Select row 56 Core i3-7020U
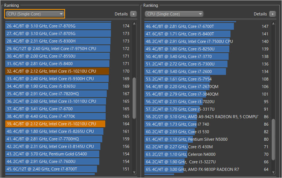The width and height of the screenshot is (282, 178). [206, 102]
